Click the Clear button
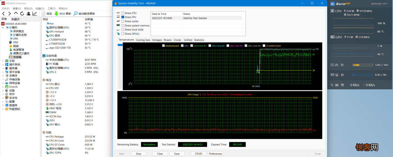 [x=160, y=154]
